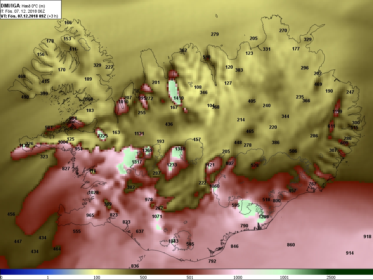The width and height of the screenshot is (373, 280).
Task: Pick the map value 555
Action: coord(76,231)
